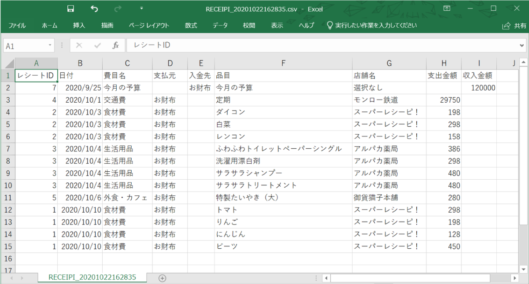Click the Ribbon Display Options icon
Image resolution: width=529 pixels, height=284 pixels.
[x=447, y=9]
